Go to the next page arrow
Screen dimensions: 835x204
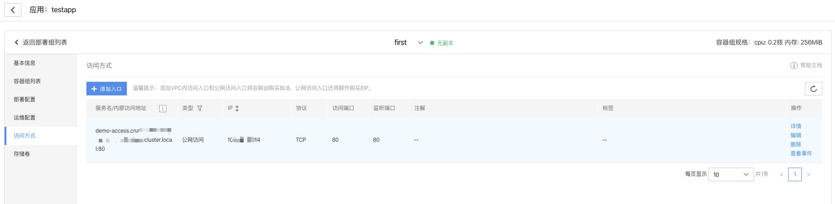[808, 174]
